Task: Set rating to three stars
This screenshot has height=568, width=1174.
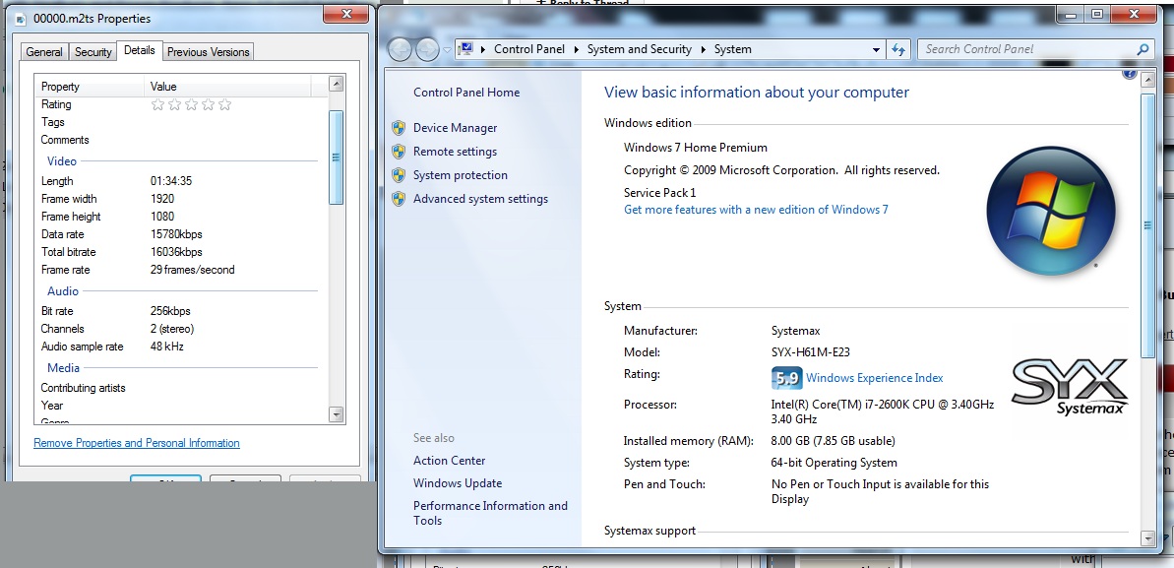Action: pyautogui.click(x=191, y=104)
